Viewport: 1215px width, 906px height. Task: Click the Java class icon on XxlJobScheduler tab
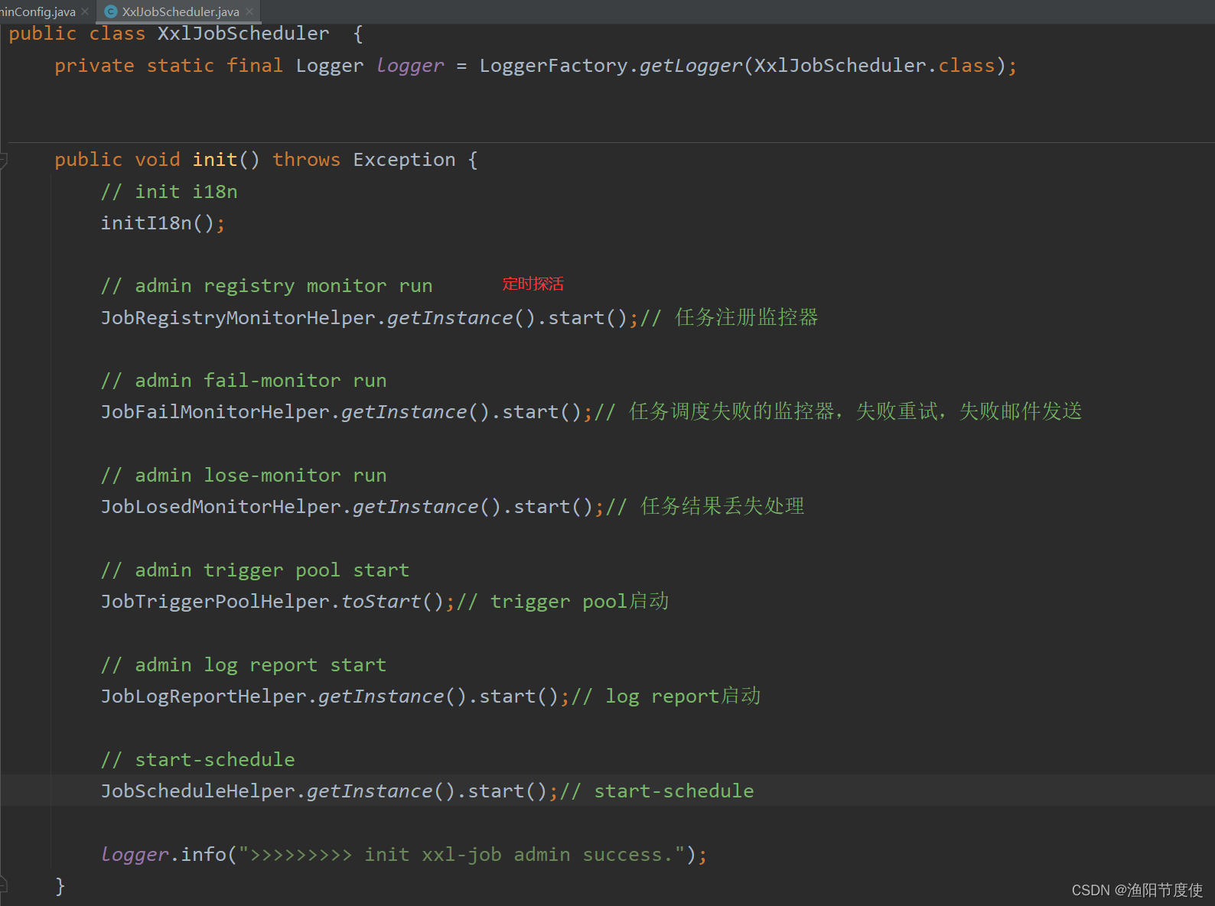(x=111, y=11)
